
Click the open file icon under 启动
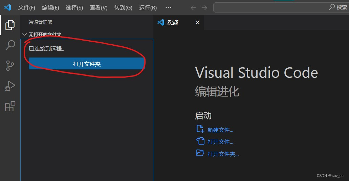pos(200,141)
